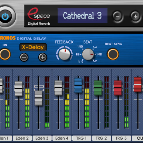Click the eSpace Digital Reverb logo

click(x=39, y=16)
